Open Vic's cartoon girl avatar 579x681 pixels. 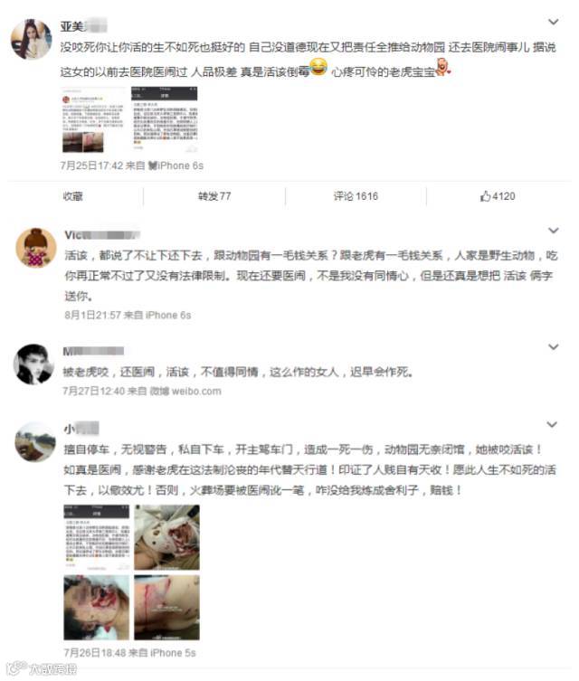click(x=35, y=248)
